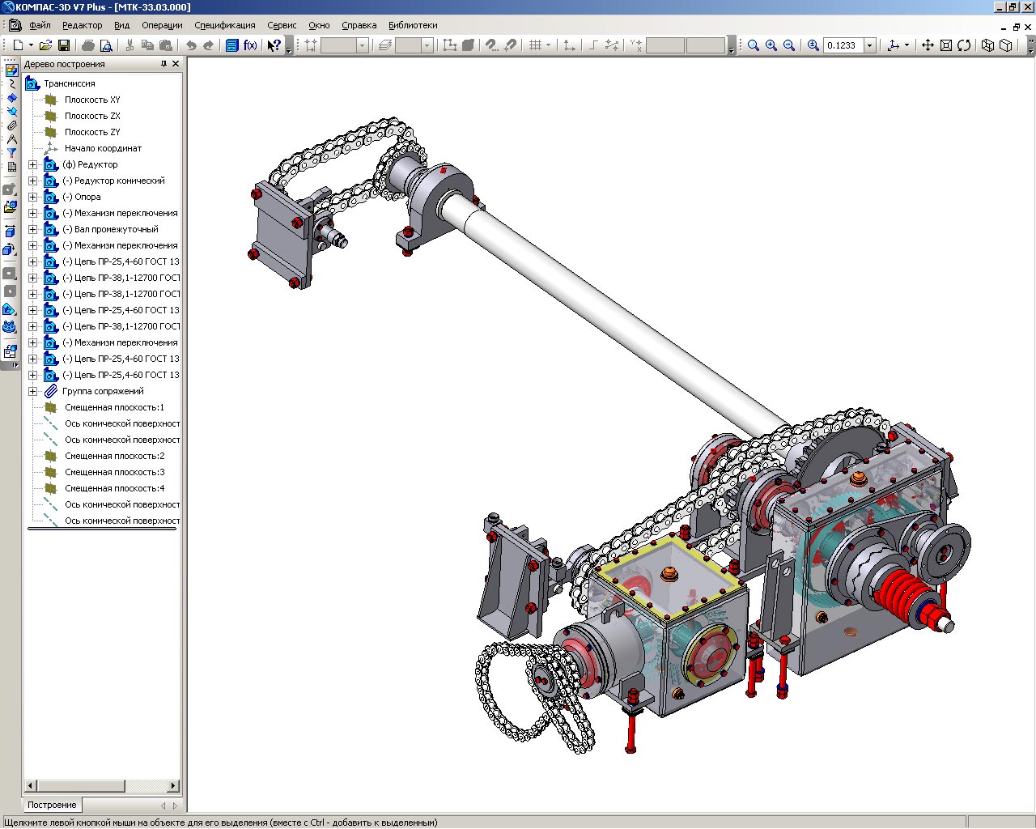Open the Операции menu
Viewport: 1036px width, 829px height.
[162, 25]
